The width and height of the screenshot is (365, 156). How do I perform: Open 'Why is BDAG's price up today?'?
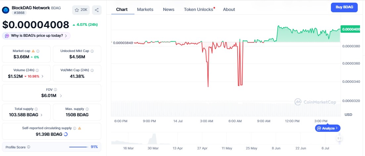click(x=36, y=36)
